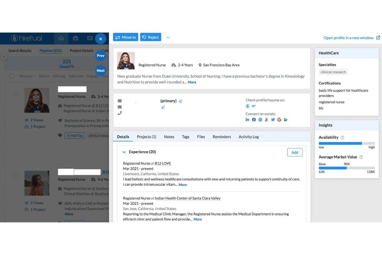Open Indian Health Center of Santa Clara Valley link
382x255 pixels.
(188, 198)
